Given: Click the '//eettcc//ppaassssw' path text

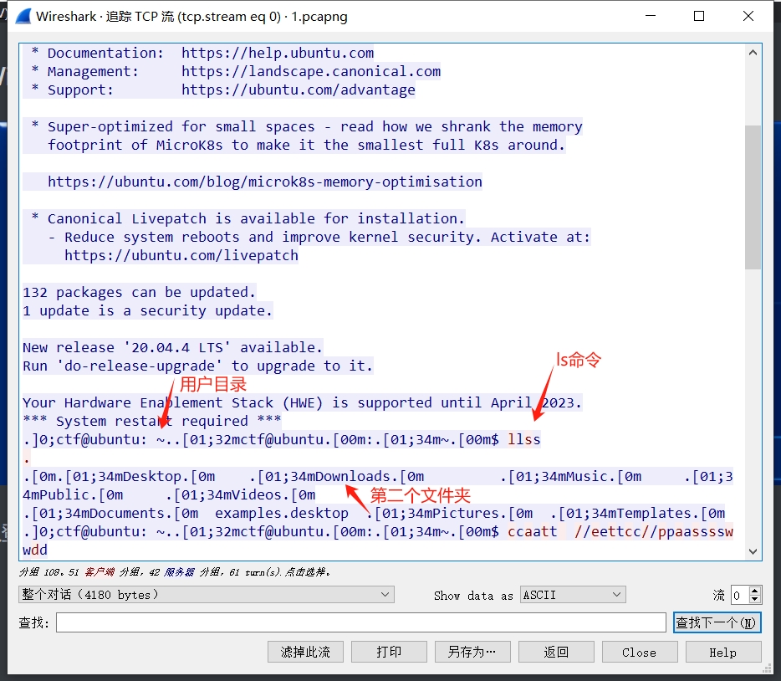Looking at the screenshot, I should click(x=654, y=532).
